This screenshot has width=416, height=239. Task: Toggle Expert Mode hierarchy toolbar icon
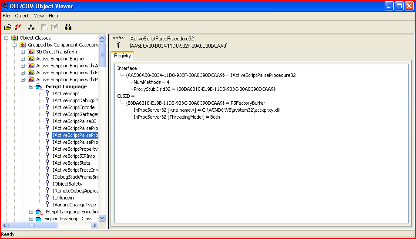click(31, 27)
